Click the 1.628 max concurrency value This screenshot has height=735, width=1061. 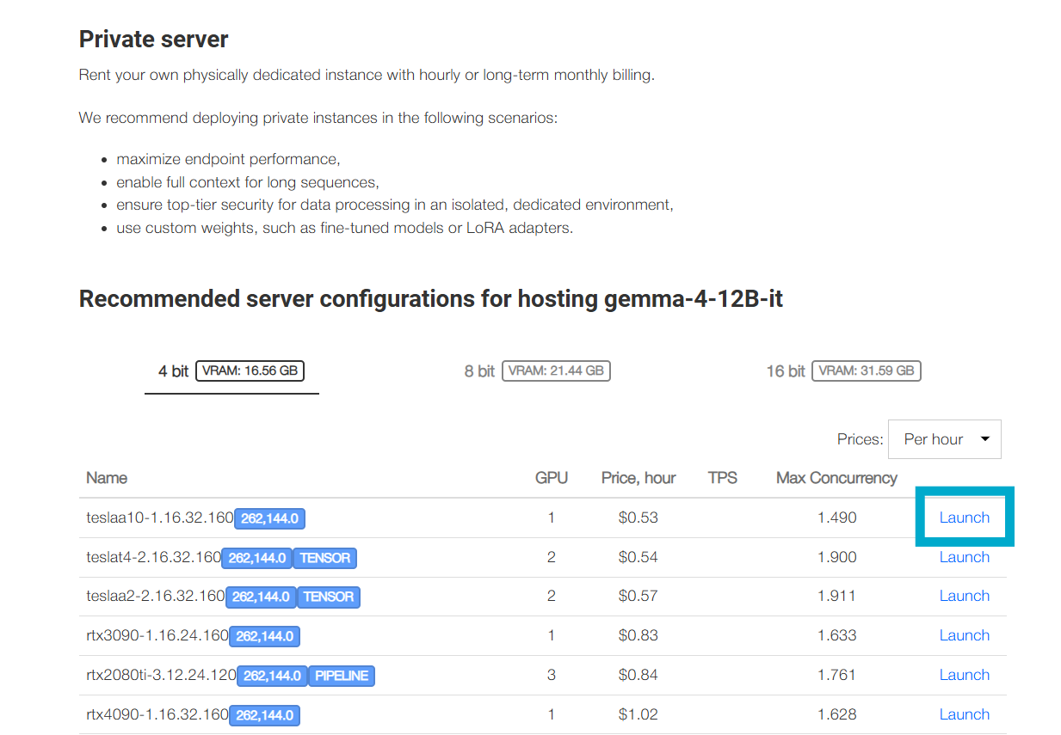[837, 714]
